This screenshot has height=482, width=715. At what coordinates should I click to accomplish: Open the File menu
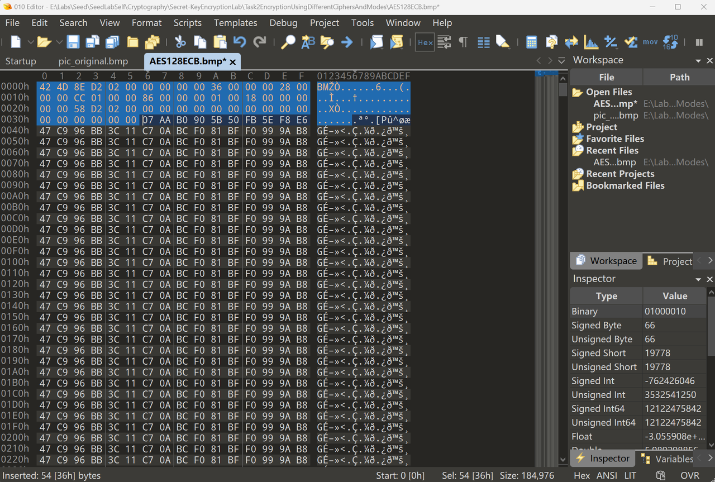point(12,23)
